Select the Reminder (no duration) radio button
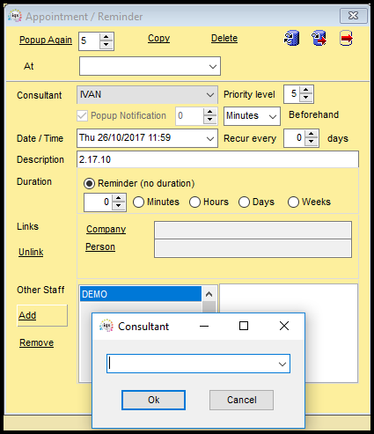This screenshot has height=434, width=374. (x=89, y=184)
